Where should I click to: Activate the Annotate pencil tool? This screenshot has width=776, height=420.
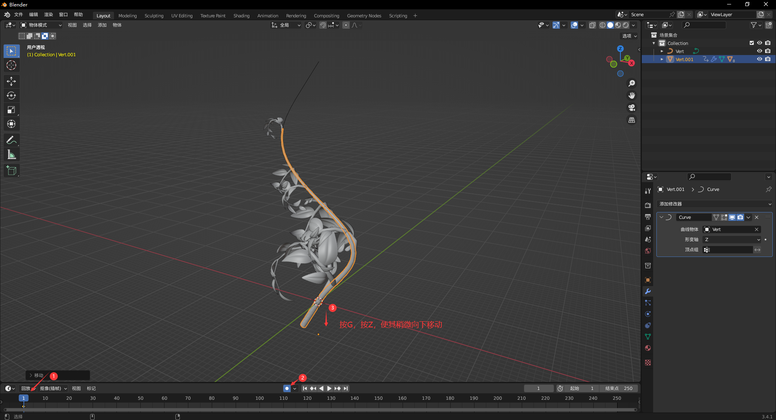point(11,140)
